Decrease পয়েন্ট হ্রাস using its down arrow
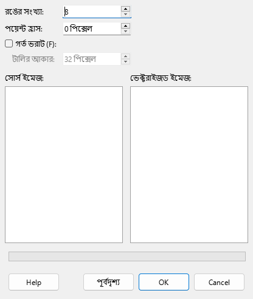The width and height of the screenshot is (253, 299). pyautogui.click(x=126, y=31)
